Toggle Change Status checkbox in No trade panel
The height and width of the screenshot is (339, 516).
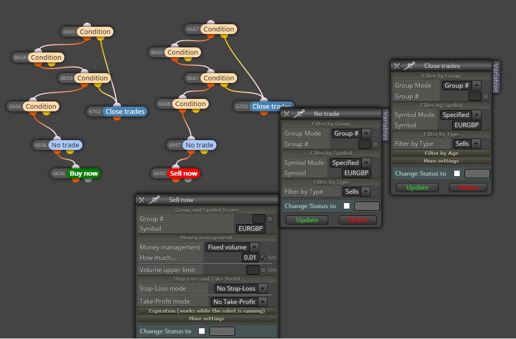(346, 206)
